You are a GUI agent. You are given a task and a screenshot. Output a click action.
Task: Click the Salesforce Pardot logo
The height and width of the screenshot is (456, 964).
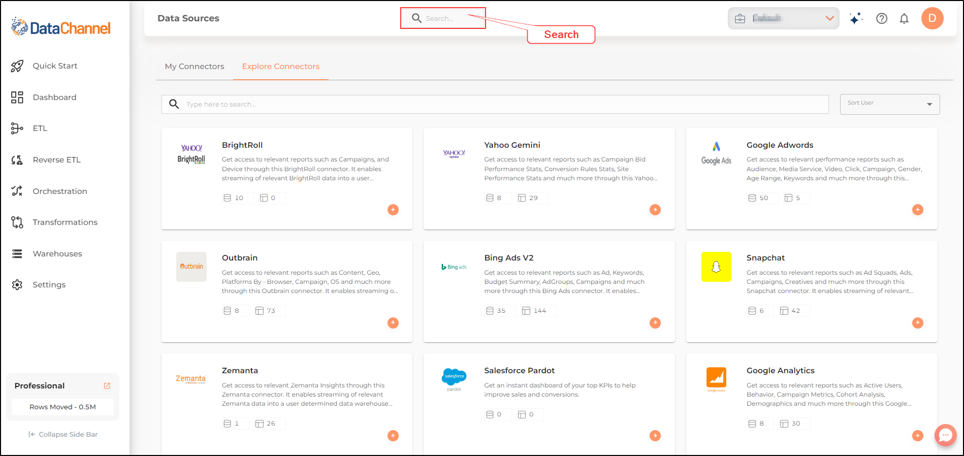tap(454, 380)
